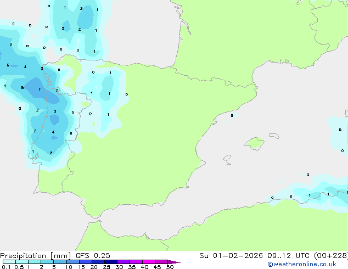Click the Ibiza island outline on the map
Image resolution: width=348 pixels, height=269 pixels.
pyautogui.click(x=227, y=158)
